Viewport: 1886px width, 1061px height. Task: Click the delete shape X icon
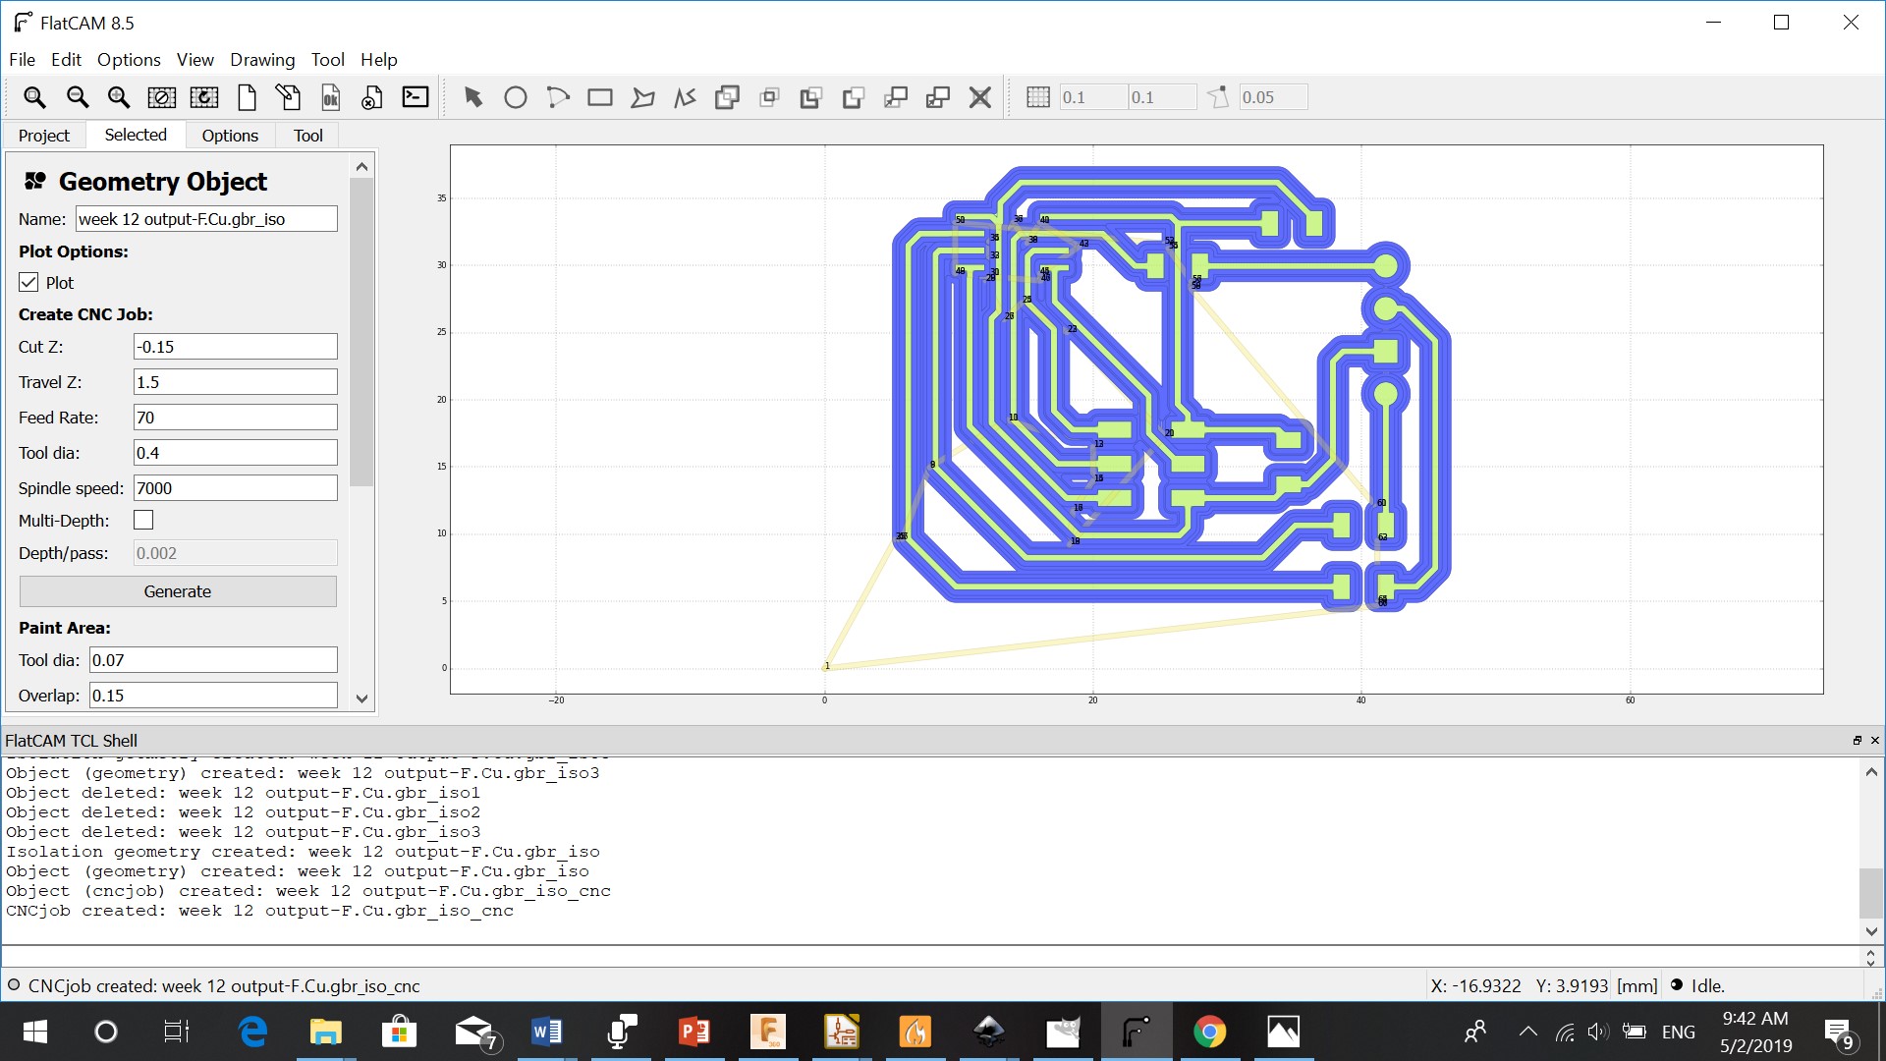tap(979, 97)
